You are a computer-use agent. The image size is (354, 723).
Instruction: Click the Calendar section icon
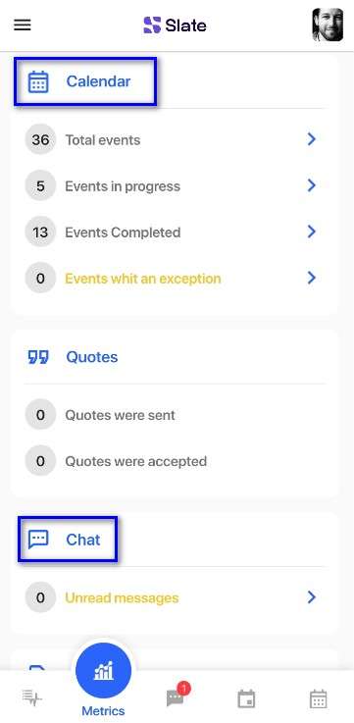[38, 81]
